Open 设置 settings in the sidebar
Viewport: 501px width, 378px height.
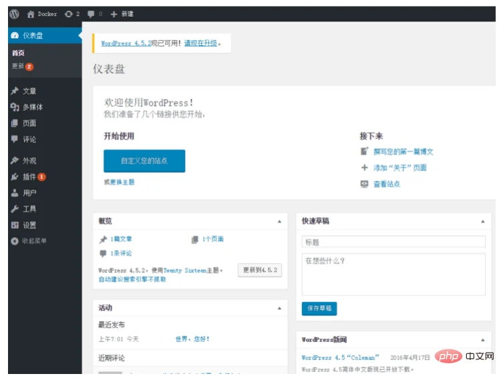pyautogui.click(x=29, y=225)
